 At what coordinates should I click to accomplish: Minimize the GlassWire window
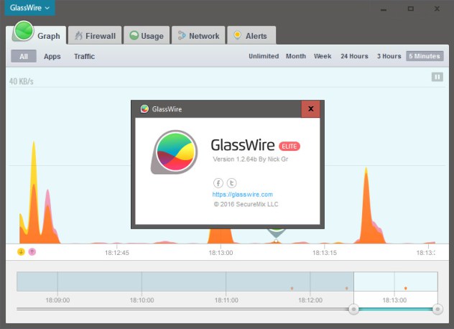[384, 9]
